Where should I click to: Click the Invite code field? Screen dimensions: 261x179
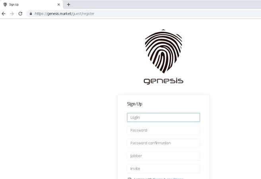(x=164, y=169)
